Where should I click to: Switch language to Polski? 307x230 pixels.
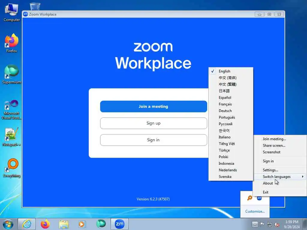click(231, 157)
